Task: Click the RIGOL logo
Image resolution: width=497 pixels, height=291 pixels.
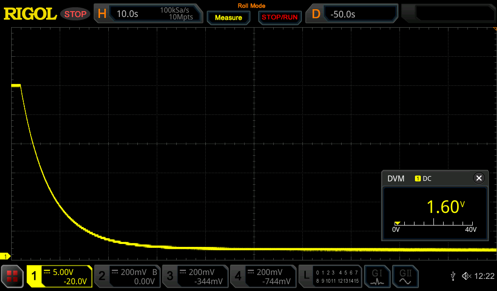Action: pos(30,14)
